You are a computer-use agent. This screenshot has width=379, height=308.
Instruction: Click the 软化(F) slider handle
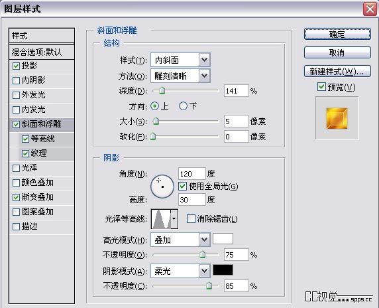(x=153, y=136)
